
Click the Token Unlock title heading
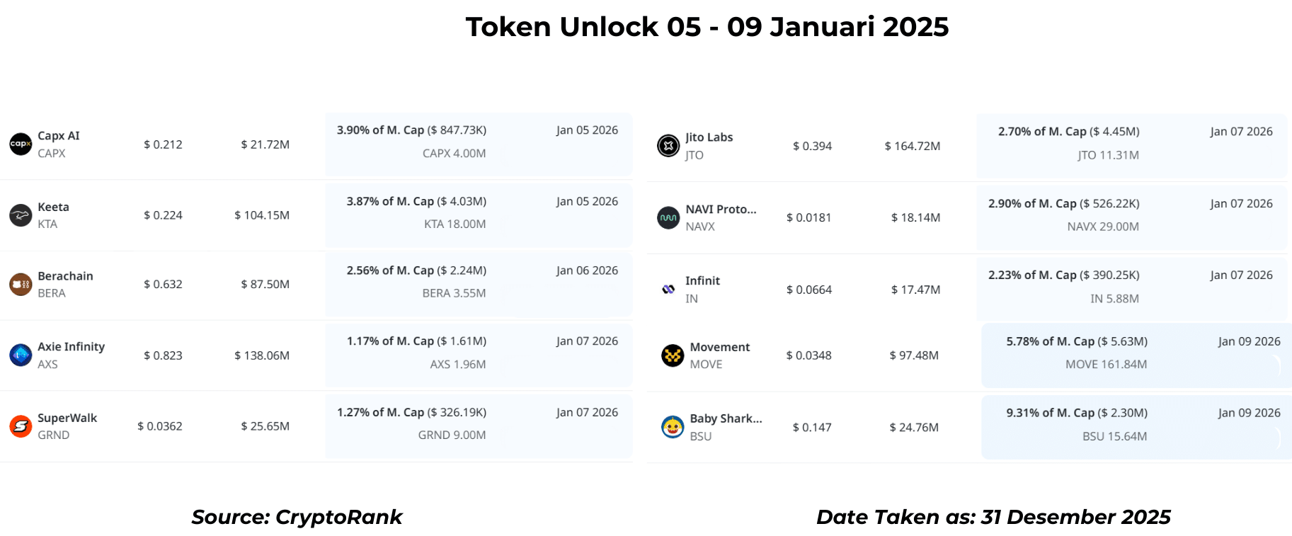point(707,27)
